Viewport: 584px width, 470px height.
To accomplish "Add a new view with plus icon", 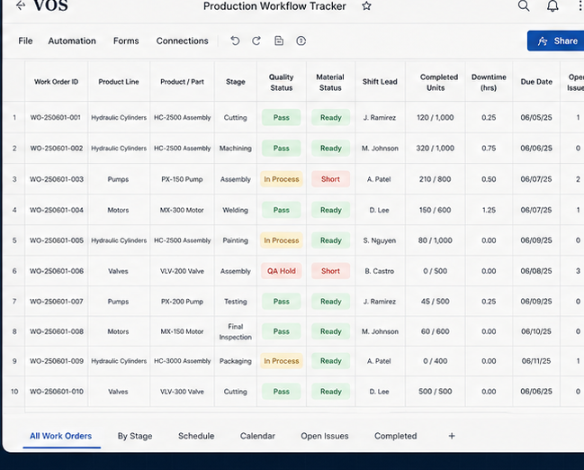I will tap(452, 436).
